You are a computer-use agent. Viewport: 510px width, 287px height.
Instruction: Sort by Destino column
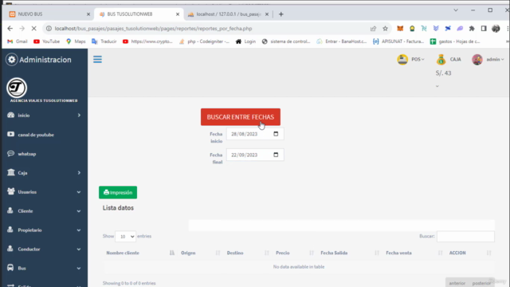[x=248, y=253]
